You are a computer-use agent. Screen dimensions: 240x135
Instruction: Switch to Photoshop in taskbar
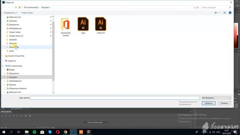[73, 132]
